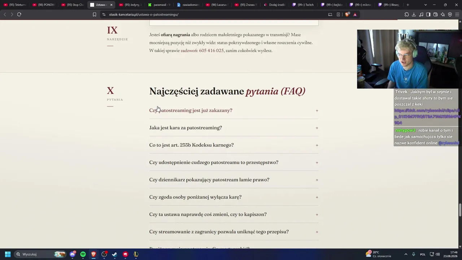Expand 'Czy udostępnienie cudzego patostreamu to przestępstwo?'
462x260 pixels.
click(234, 162)
